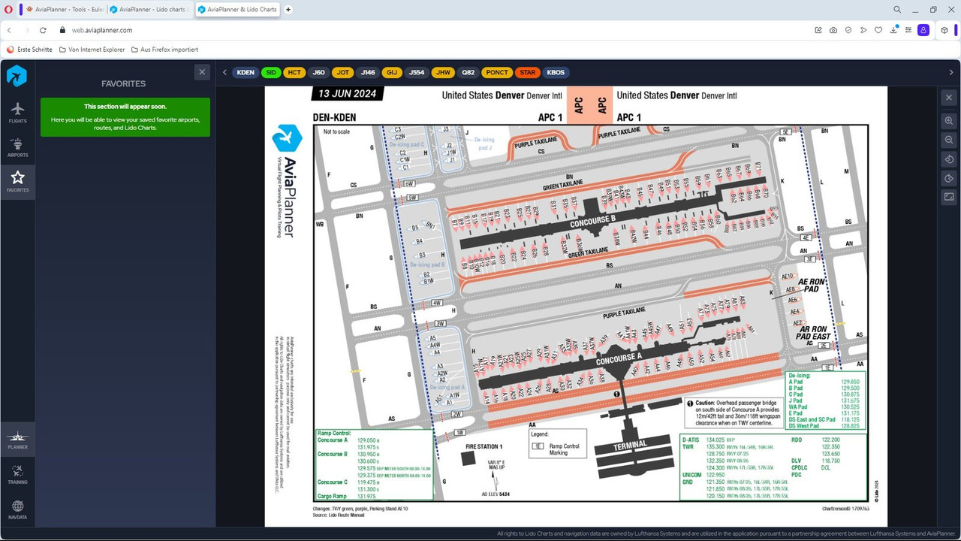Viewport: 961px width, 541px height.
Task: Open the shield privacy protection icon
Action: click(x=848, y=30)
